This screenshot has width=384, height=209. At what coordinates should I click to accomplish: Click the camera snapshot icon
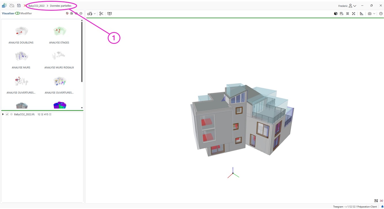pyautogui.click(x=370, y=14)
